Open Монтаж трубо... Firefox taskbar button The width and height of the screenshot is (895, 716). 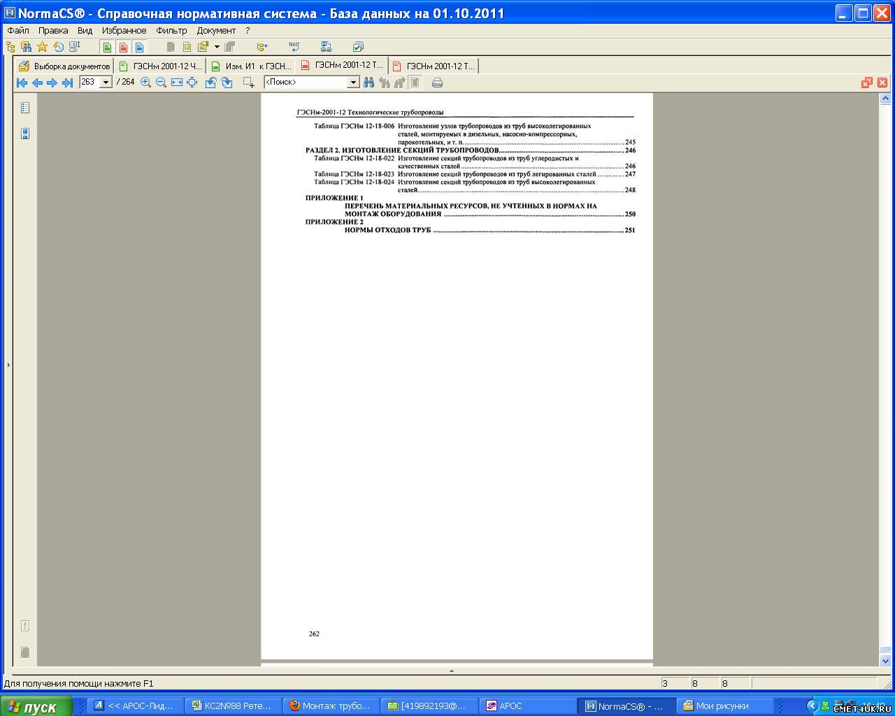coord(331,706)
